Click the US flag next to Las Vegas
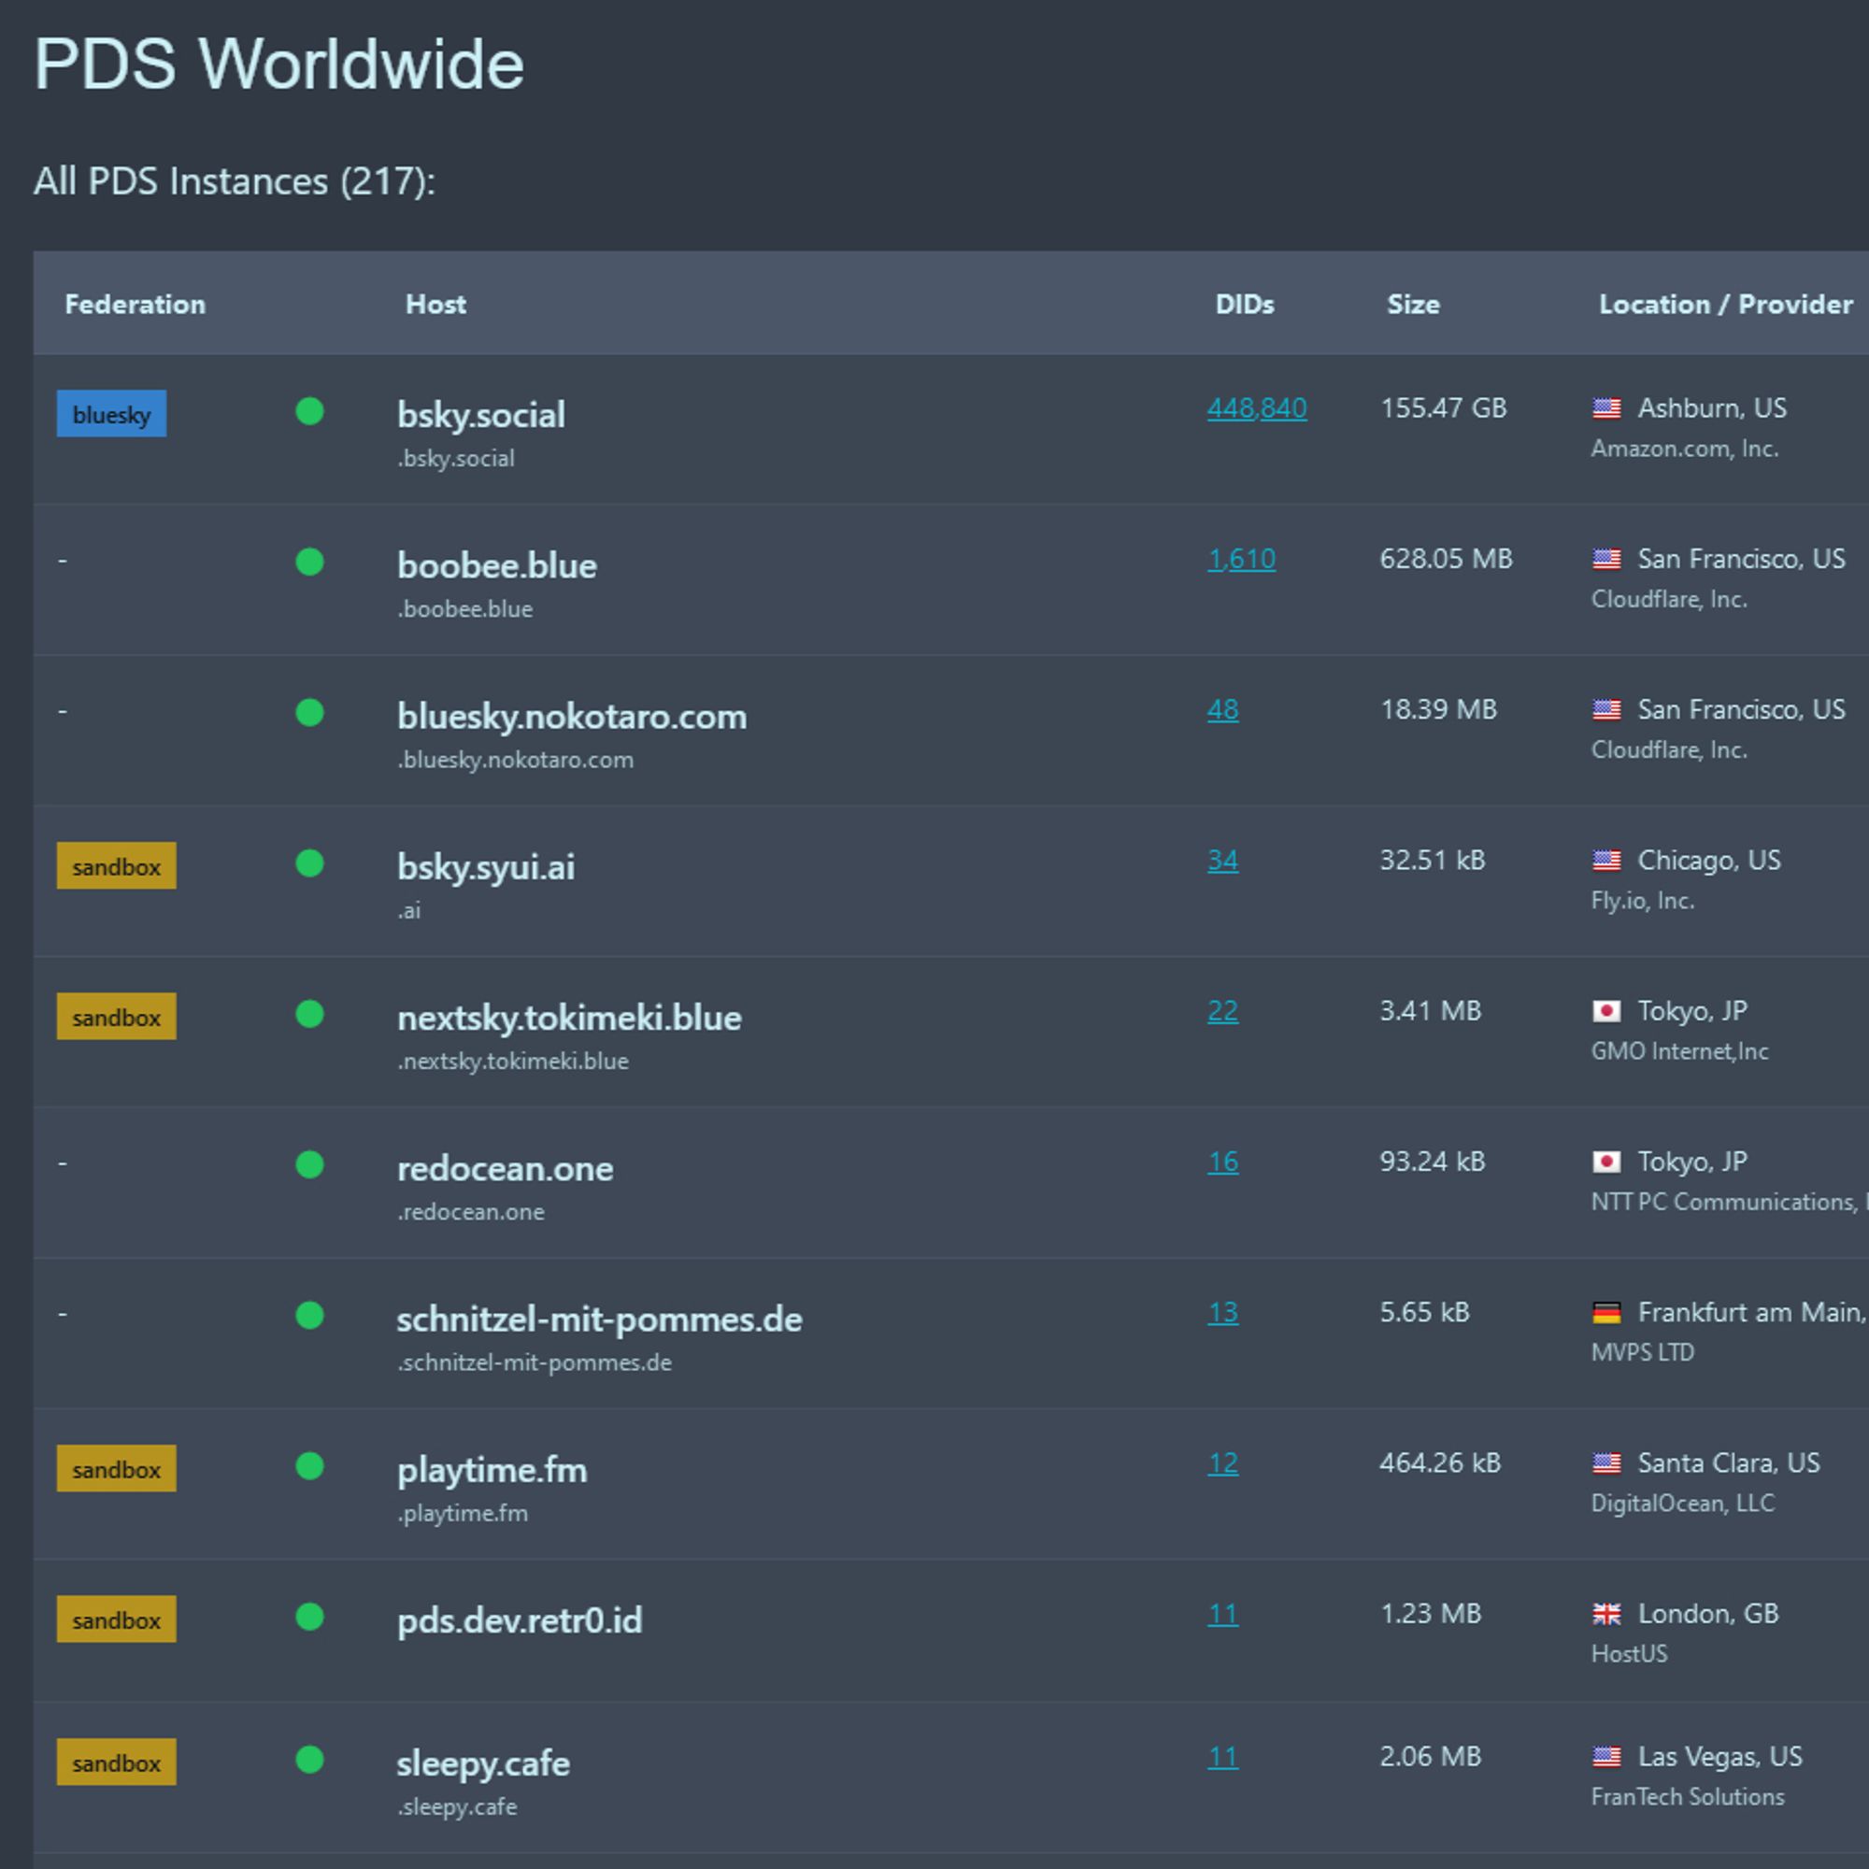The width and height of the screenshot is (1869, 1869). click(x=1606, y=1757)
